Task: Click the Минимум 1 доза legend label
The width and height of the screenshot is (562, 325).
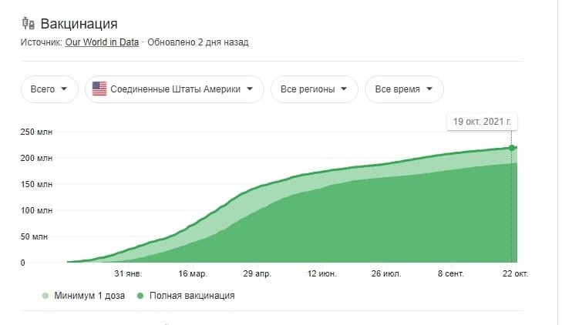Action: [89, 296]
